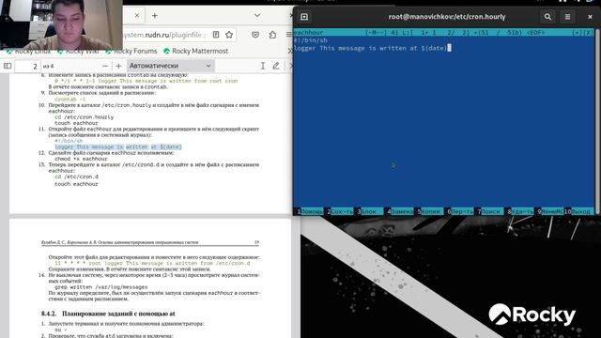Click F5 Копия in mcedit bar
This screenshot has height=338, width=601.
[430, 211]
